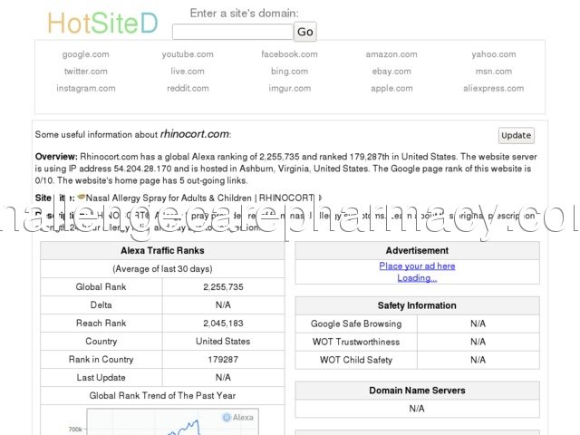Open the reddit.com link
This screenshot has height=435, width=580.
tap(188, 89)
